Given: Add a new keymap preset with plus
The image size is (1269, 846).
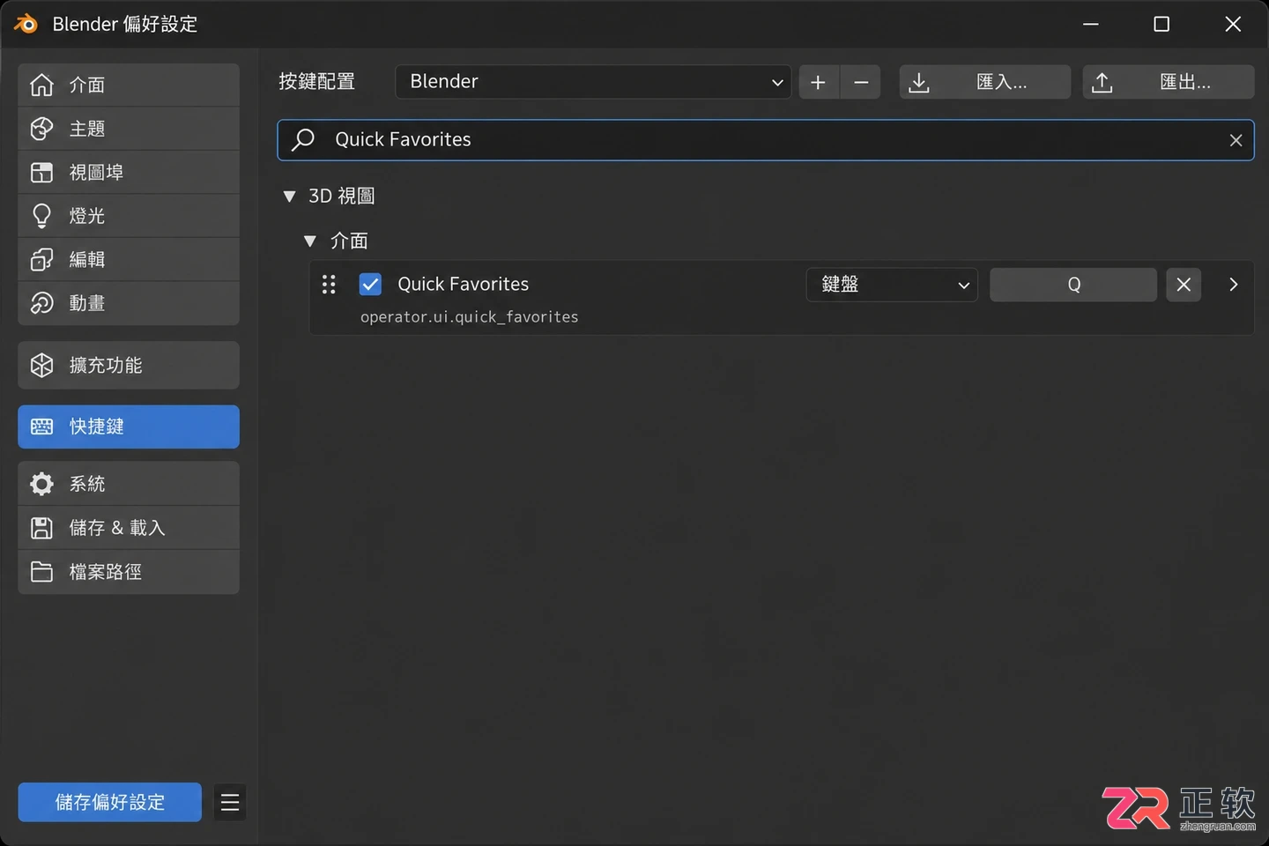Looking at the screenshot, I should 819,82.
